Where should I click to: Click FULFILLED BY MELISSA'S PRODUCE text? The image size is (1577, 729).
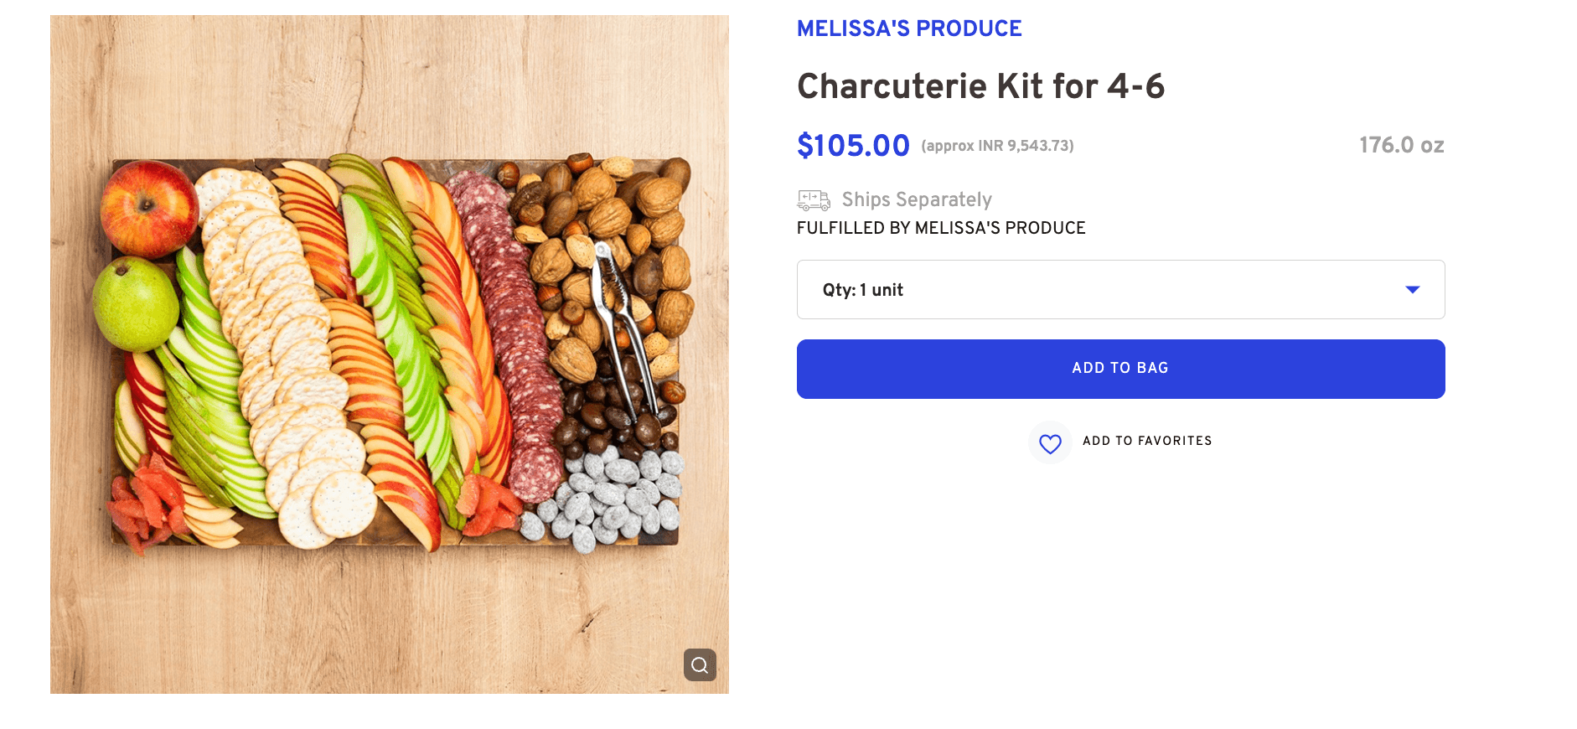[941, 227]
